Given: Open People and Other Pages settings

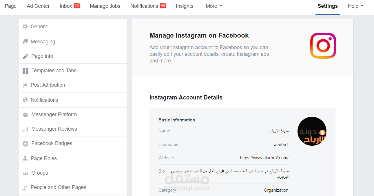Looking at the screenshot, I should click(x=58, y=187).
